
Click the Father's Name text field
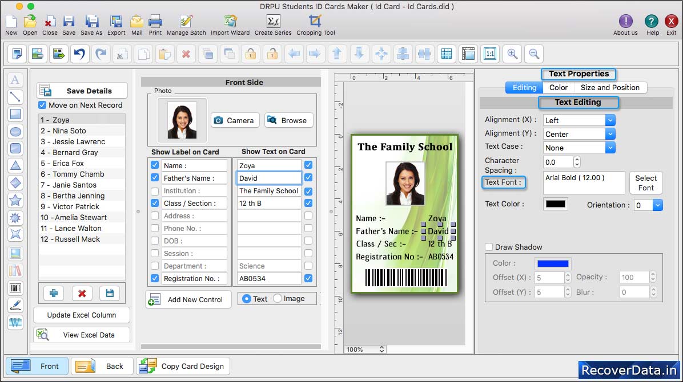pyautogui.click(x=269, y=178)
